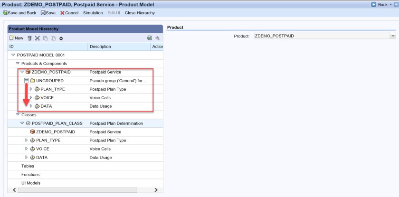Viewport: 399px width, 197px height.
Task: Expand PLAN_TYPE under UNGROUPED
Action: coord(31,89)
